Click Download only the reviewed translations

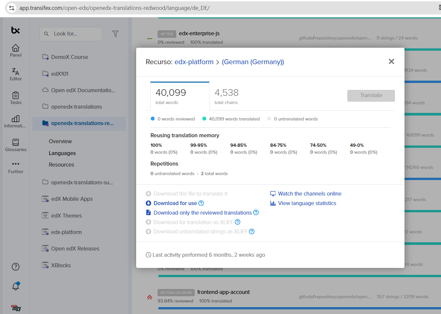pos(202,213)
